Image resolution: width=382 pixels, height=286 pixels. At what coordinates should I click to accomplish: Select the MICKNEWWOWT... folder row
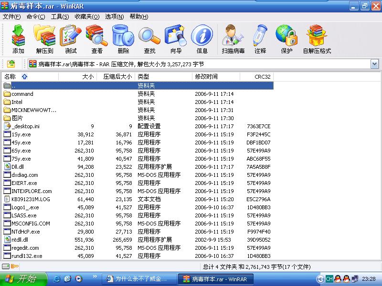[138, 110]
